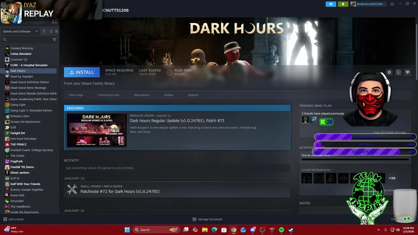Viewport: 418px width, 235px height.
Task: Click the Dying Light game icon
Action: (7, 105)
